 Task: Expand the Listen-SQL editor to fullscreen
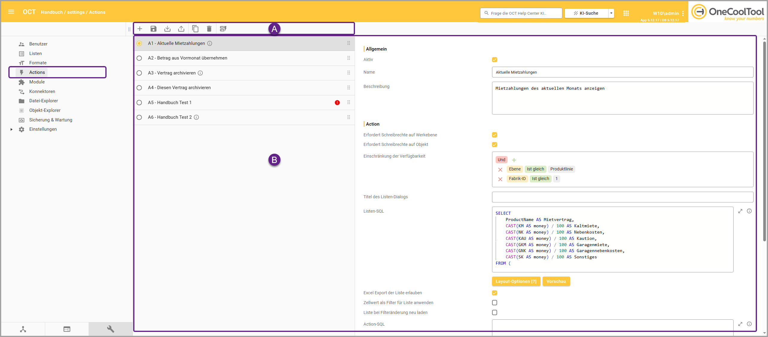(x=740, y=211)
